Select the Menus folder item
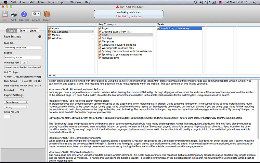The width and height of the screenshot is (260, 163). pos(56,35)
